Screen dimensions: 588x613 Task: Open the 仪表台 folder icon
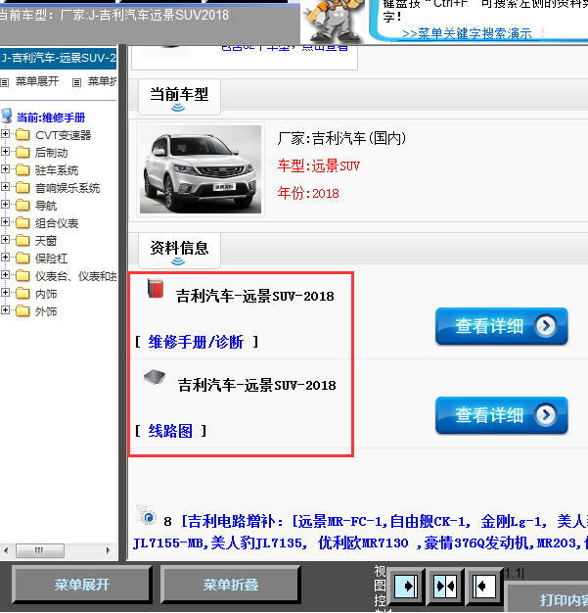pyautogui.click(x=23, y=276)
